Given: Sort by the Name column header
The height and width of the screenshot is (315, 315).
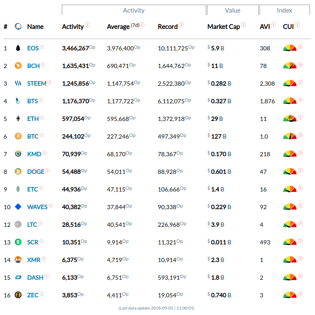Looking at the screenshot, I should [x=35, y=27].
